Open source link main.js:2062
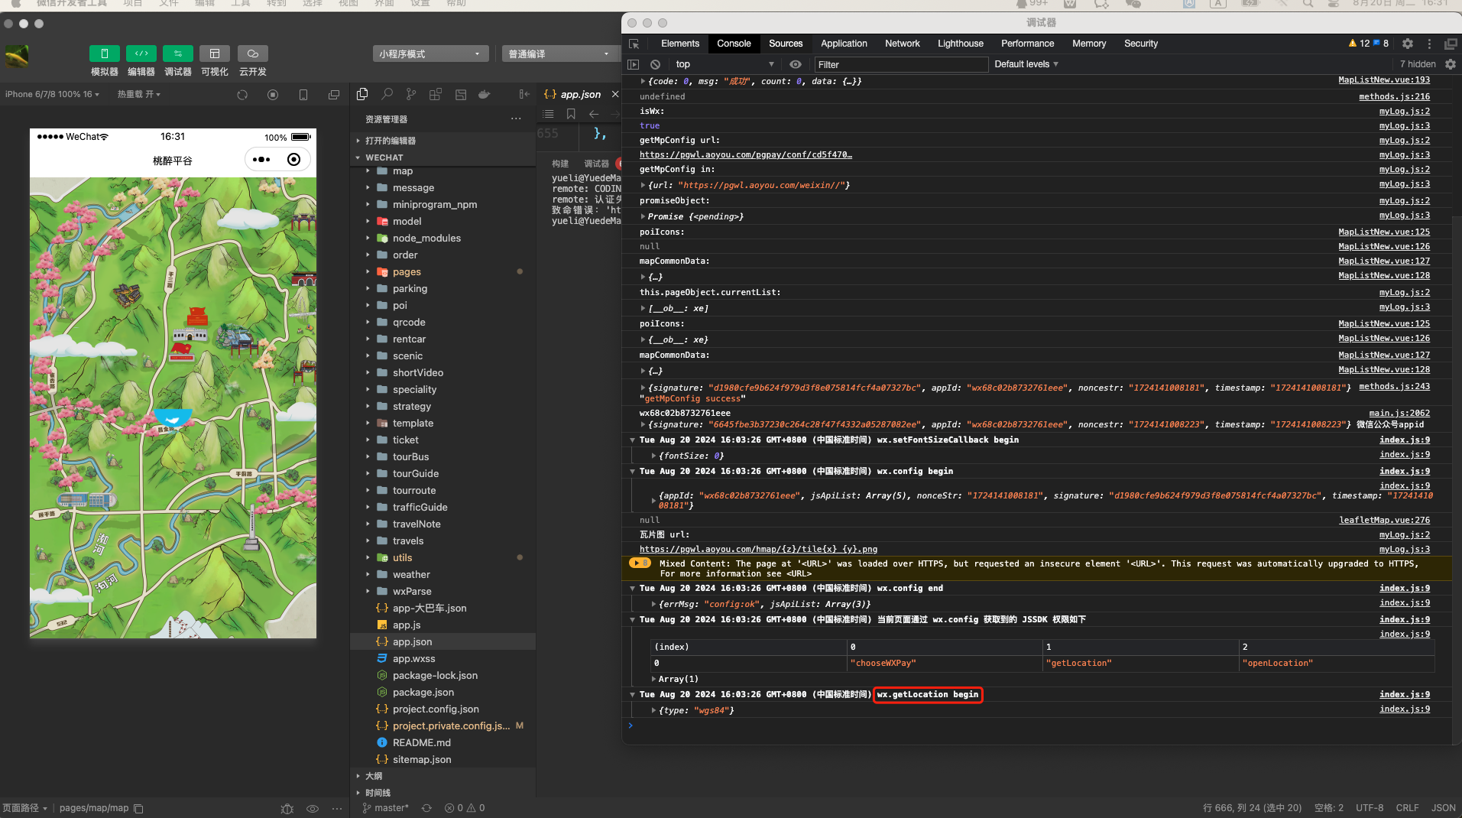The image size is (1462, 818). point(1399,413)
